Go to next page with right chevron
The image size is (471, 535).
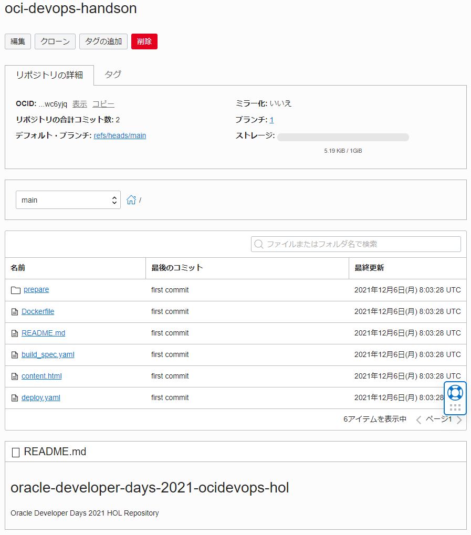pos(459,419)
